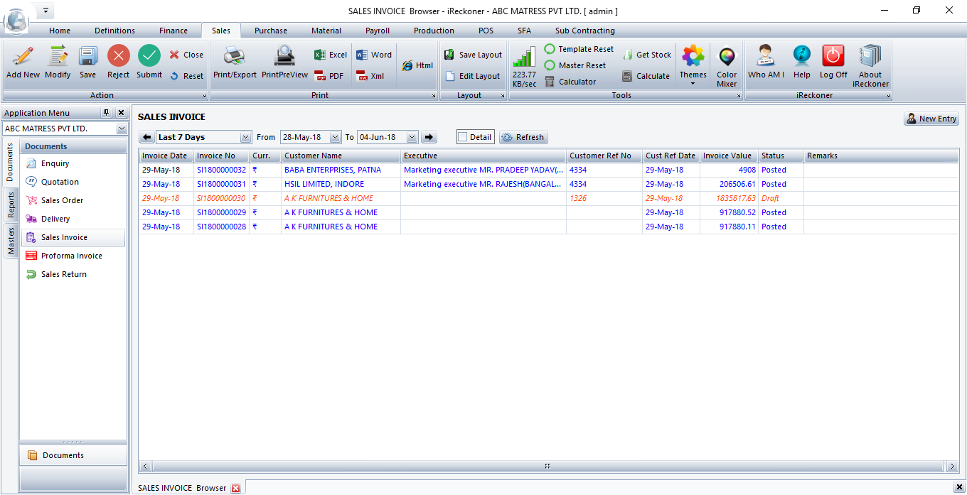The width and height of the screenshot is (967, 495).
Task: Open the Color Mixer tool
Action: pyautogui.click(x=727, y=57)
